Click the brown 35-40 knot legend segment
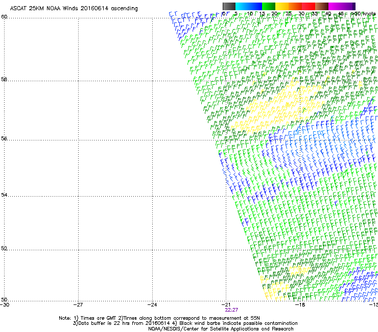This screenshot has width=378, height=332. pyautogui.click(x=322, y=6)
